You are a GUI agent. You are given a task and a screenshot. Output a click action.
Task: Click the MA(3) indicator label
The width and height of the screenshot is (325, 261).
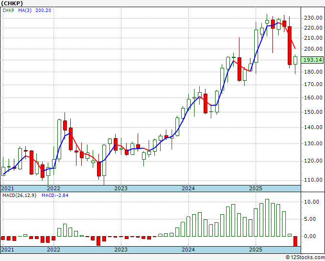(x=25, y=11)
